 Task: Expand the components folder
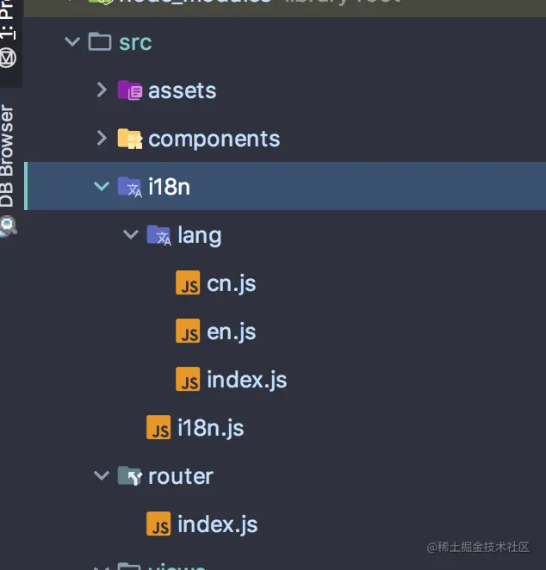(x=101, y=139)
